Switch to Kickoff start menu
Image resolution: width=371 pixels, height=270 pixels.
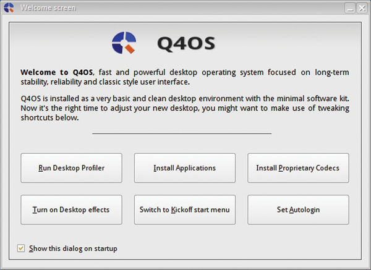click(185, 209)
